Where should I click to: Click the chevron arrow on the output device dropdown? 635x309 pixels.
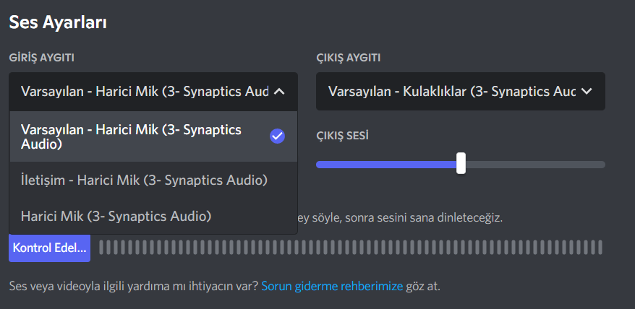587,92
